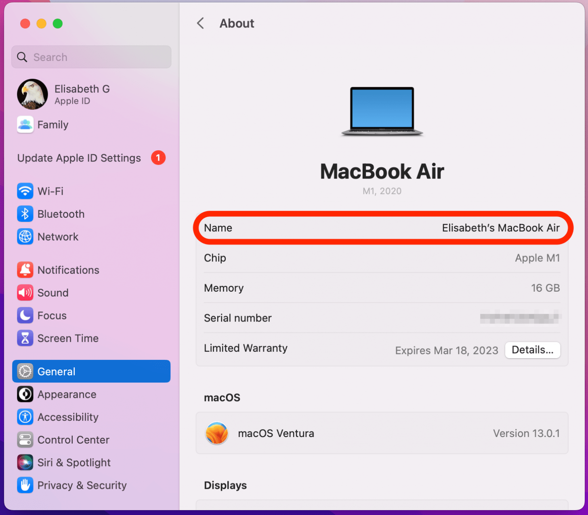Click the Wi-Fi icon in sidebar

pyautogui.click(x=25, y=191)
